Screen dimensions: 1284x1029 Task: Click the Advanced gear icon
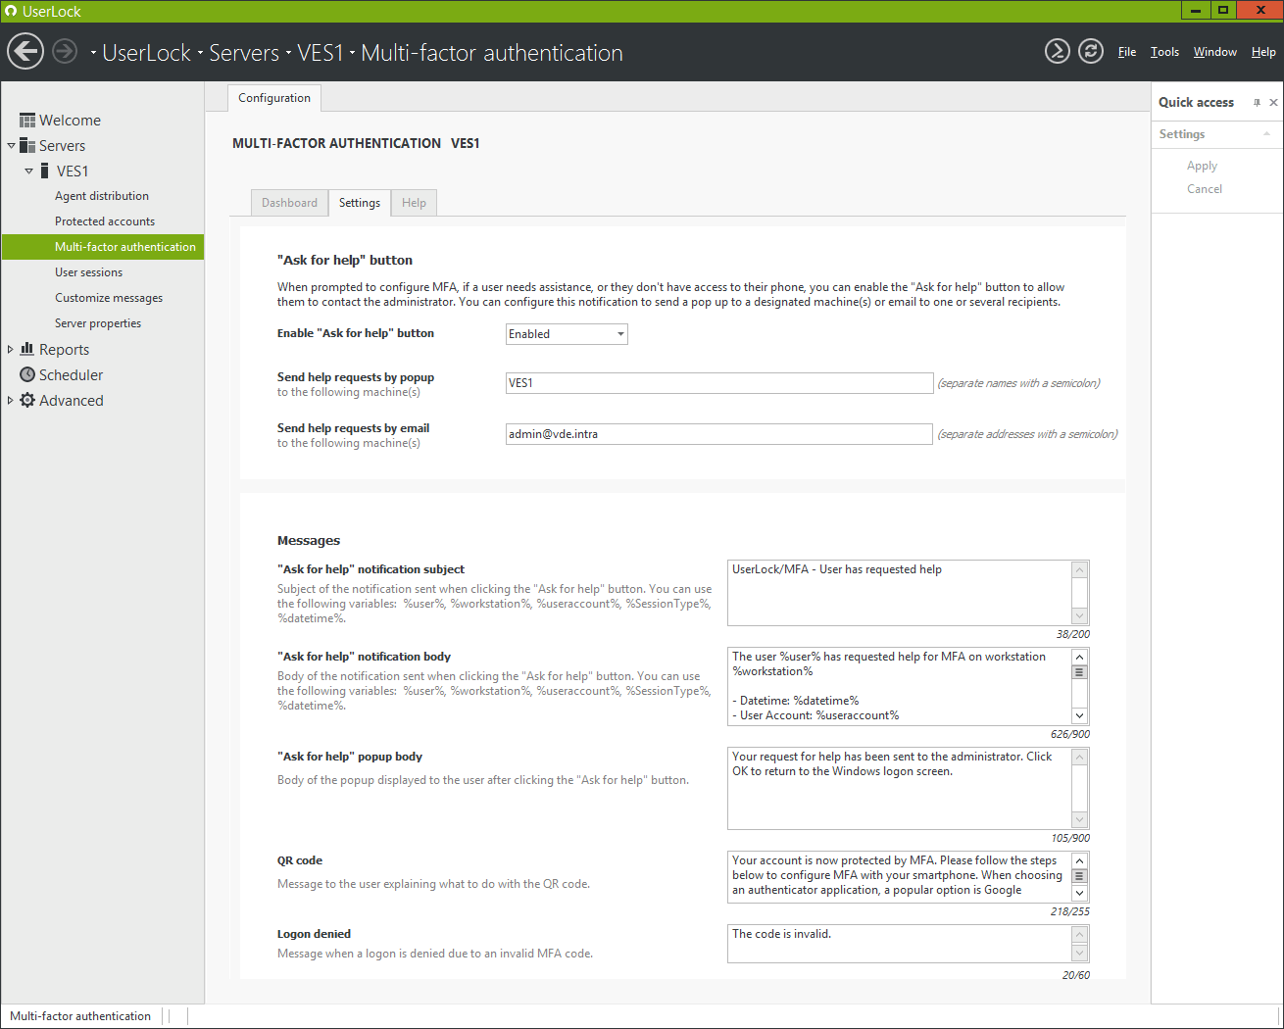tap(27, 400)
